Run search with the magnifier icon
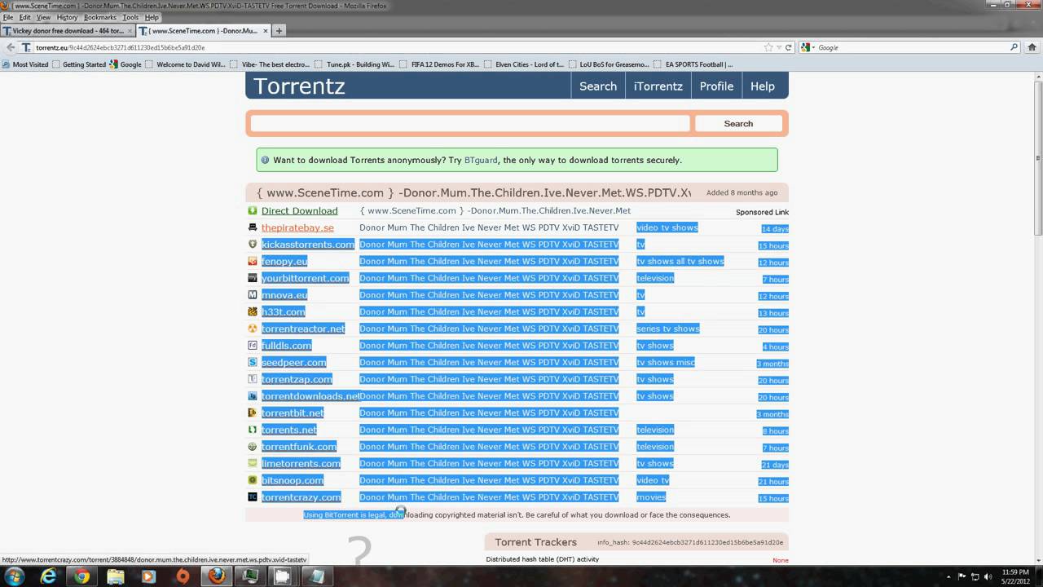 pos(1014,47)
